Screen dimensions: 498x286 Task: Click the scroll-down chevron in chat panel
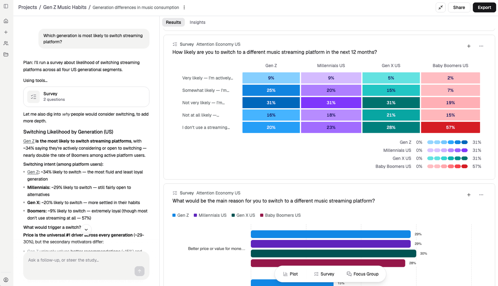click(86, 230)
